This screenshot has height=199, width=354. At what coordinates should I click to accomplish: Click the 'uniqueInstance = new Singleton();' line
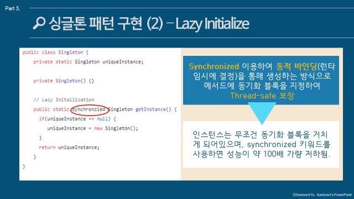(92, 128)
